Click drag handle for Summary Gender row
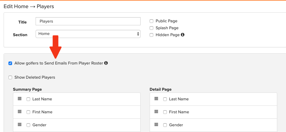This screenshot has width=286, height=132. pos(20,124)
